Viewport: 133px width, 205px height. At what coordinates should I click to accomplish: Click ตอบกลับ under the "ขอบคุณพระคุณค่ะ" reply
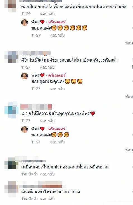pyautogui.click(x=57, y=89)
